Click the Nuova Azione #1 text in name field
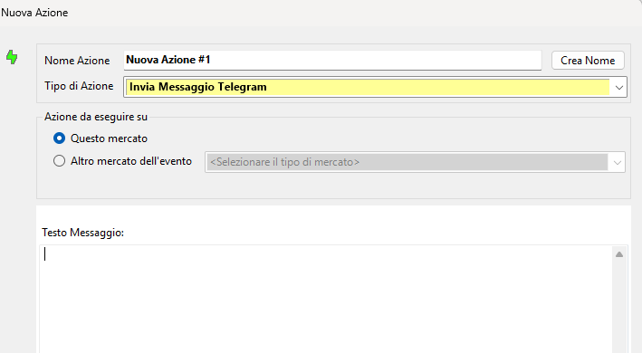The width and height of the screenshot is (642, 353). pos(168,60)
